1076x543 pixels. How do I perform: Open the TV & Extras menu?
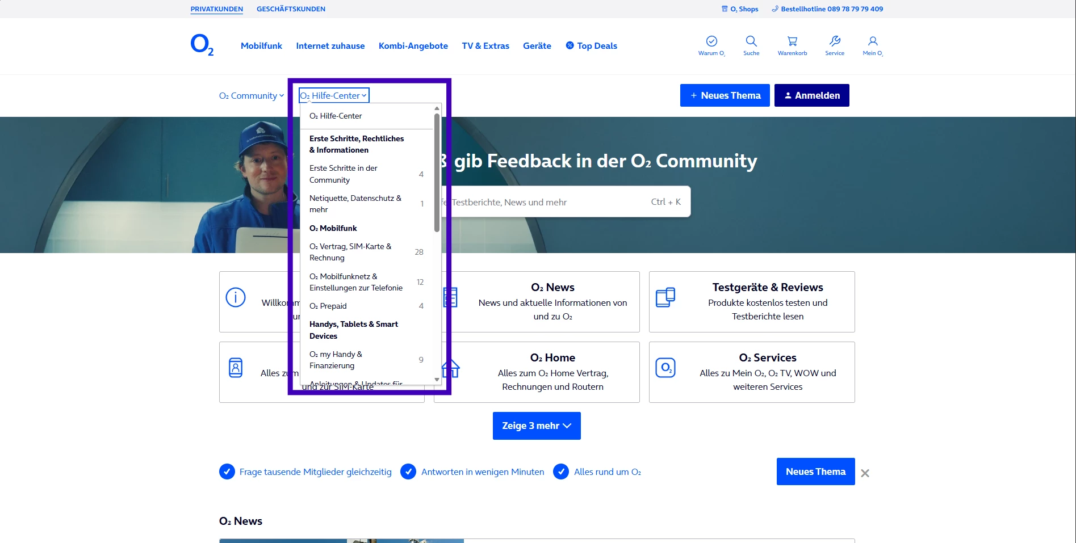485,45
